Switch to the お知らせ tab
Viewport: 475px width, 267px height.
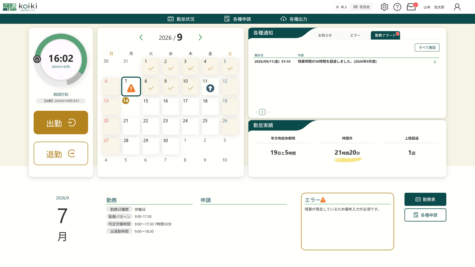point(325,35)
